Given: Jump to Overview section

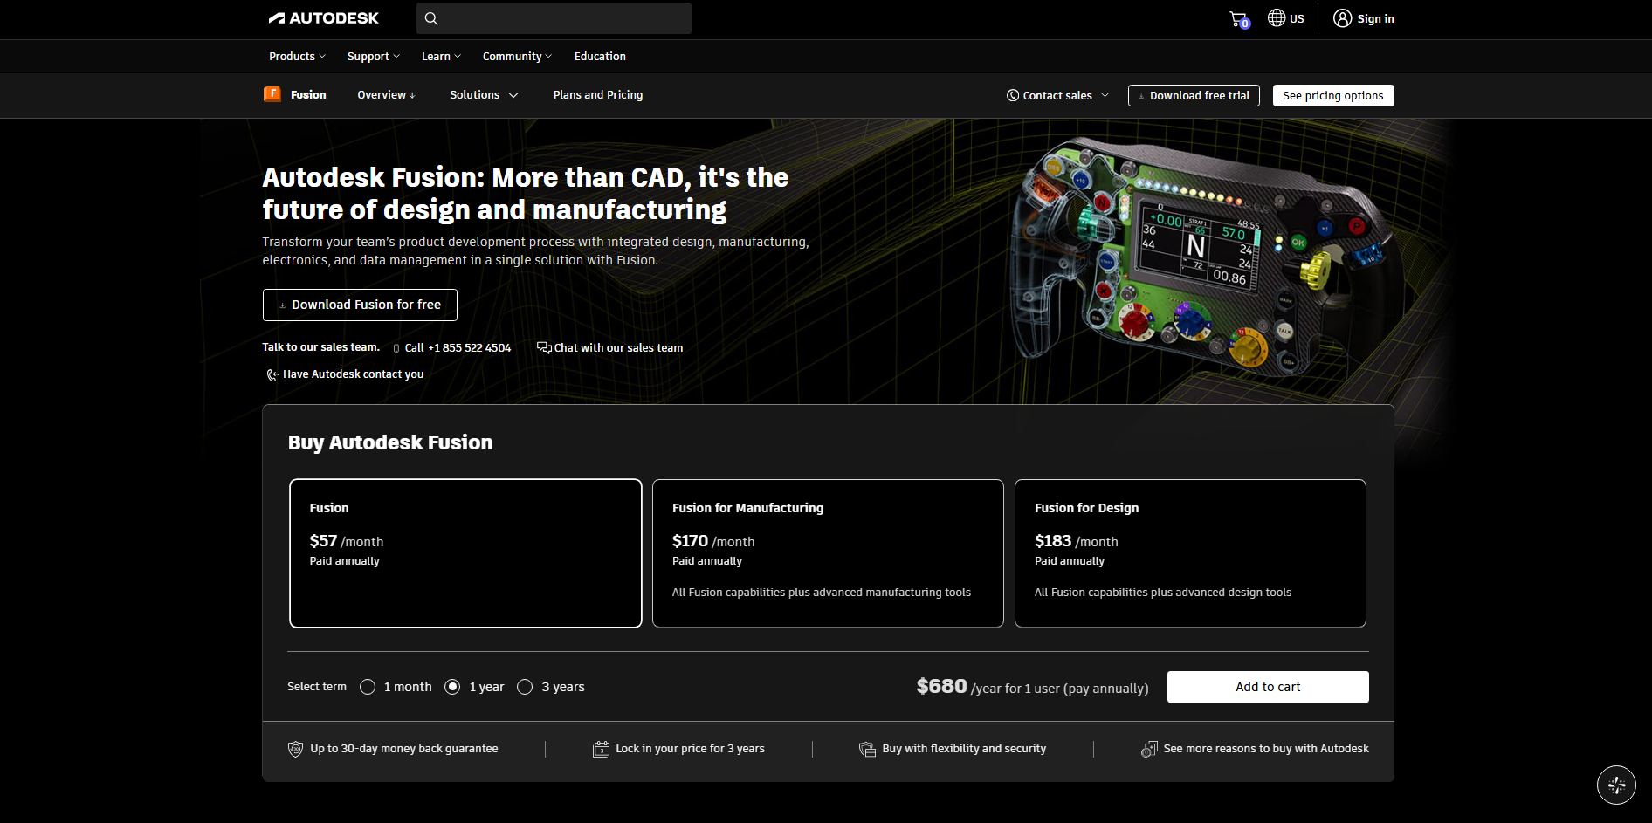Looking at the screenshot, I should point(386,94).
